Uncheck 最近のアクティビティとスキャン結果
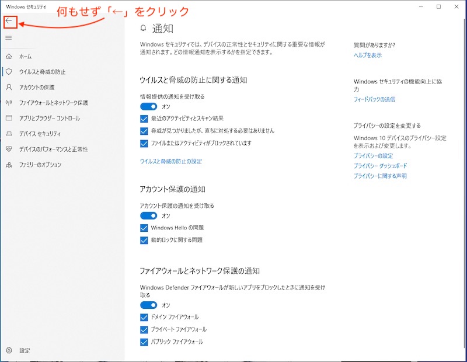The image size is (467, 362). pyautogui.click(x=144, y=119)
